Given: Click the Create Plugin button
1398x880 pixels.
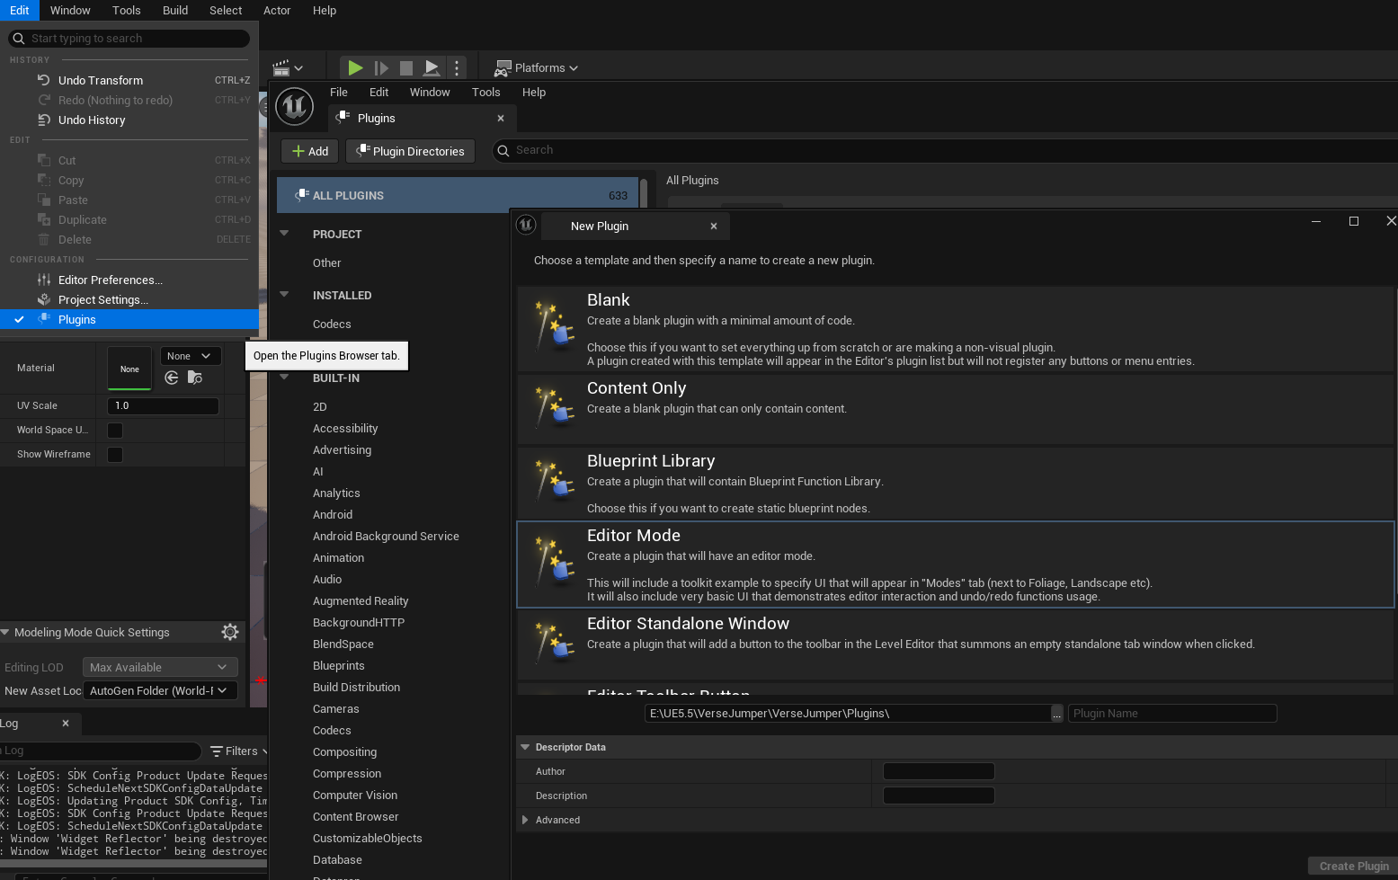Looking at the screenshot, I should coord(1353,866).
